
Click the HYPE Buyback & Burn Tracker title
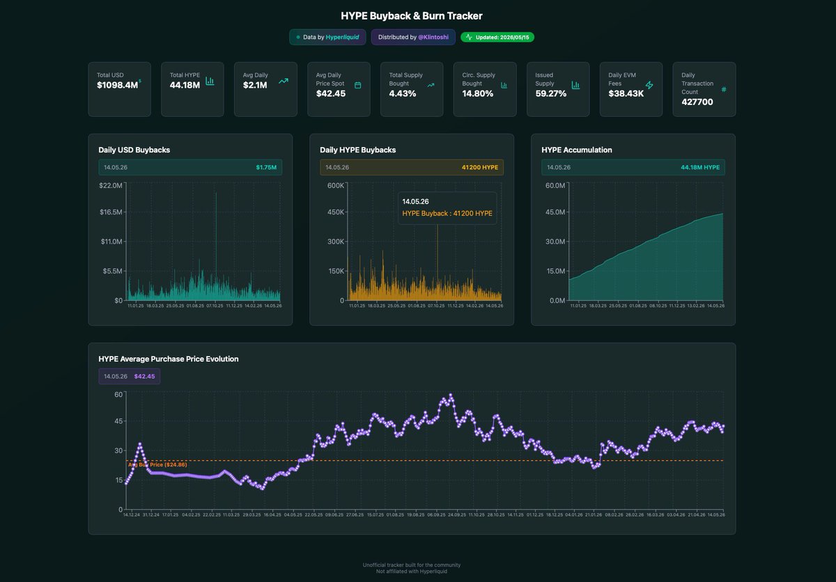coord(412,15)
